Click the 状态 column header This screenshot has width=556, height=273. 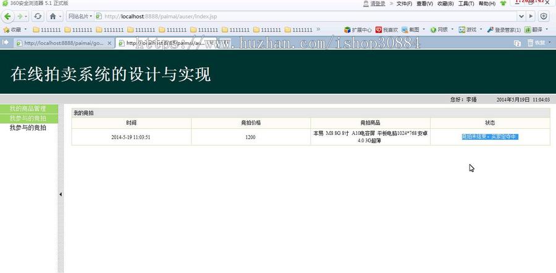click(x=490, y=123)
